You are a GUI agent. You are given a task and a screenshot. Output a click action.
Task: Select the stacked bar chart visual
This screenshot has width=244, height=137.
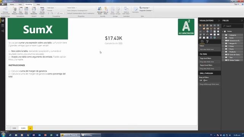point(201,25)
